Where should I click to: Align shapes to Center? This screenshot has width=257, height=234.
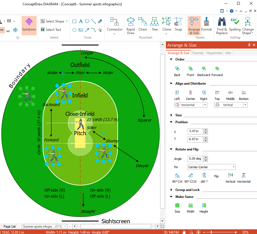pyautogui.click(x=190, y=95)
